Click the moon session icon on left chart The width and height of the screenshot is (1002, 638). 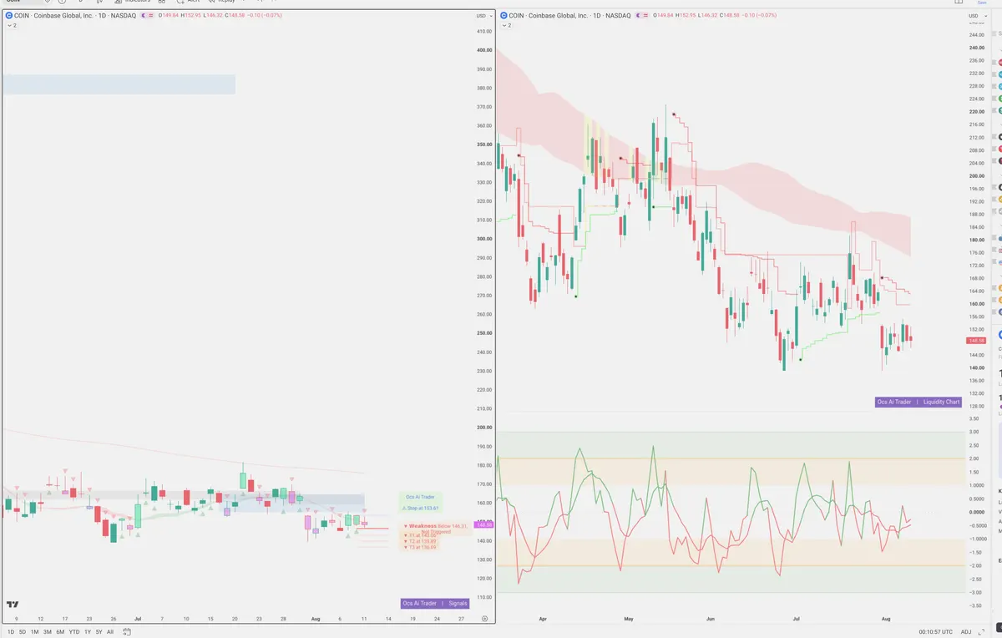[142, 16]
